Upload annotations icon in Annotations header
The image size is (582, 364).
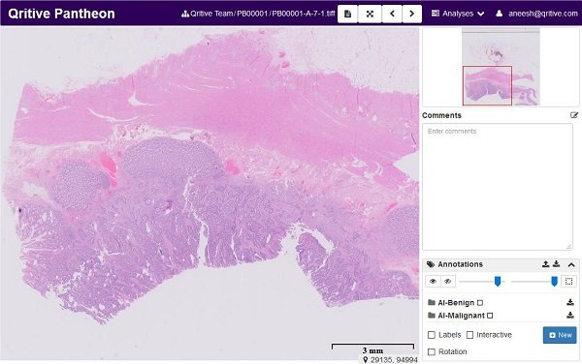point(545,264)
